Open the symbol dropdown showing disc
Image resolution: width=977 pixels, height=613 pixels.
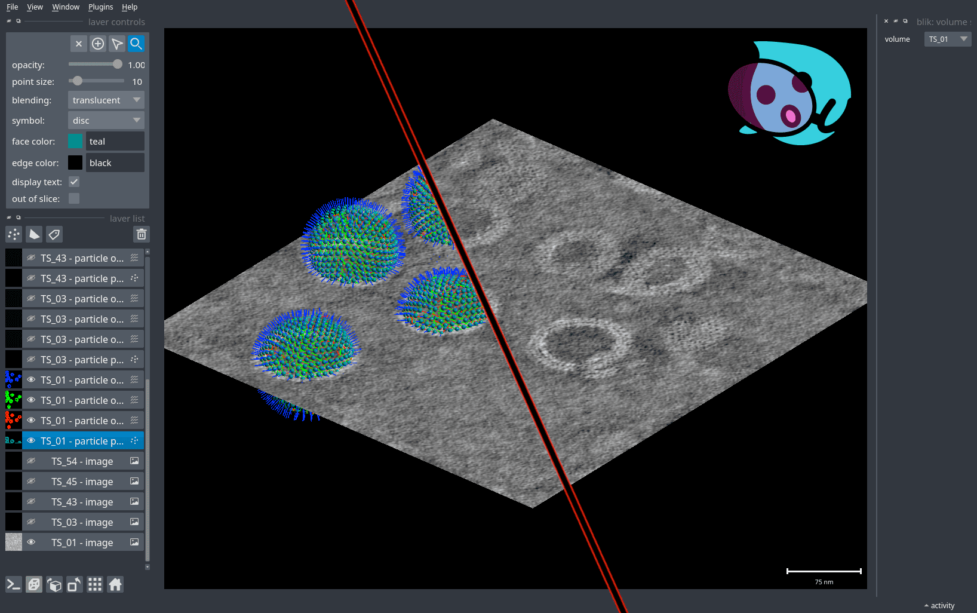click(x=106, y=120)
